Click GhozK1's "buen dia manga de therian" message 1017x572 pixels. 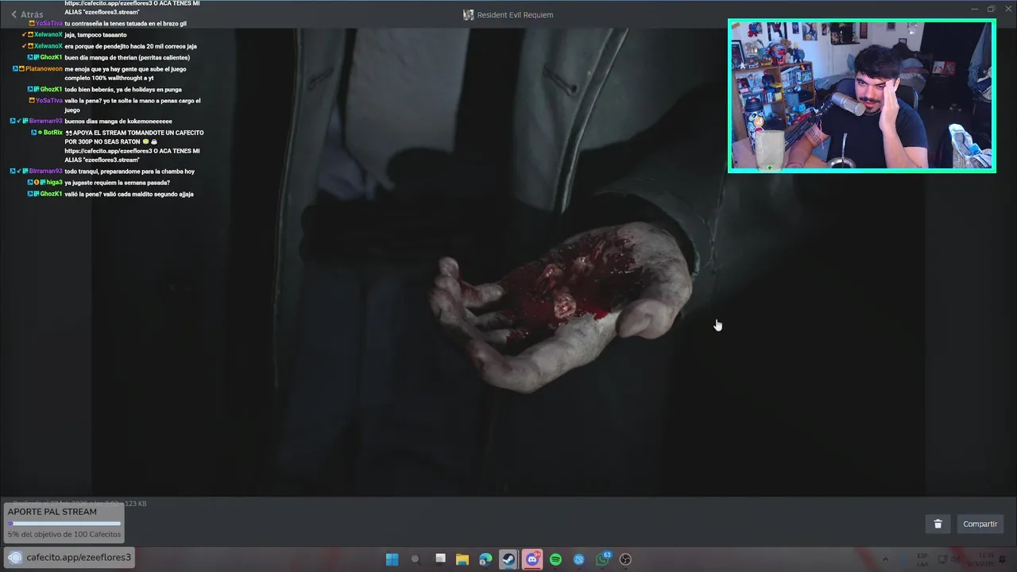[127, 57]
